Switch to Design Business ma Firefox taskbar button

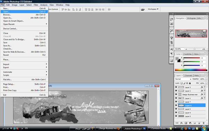(108, 129)
